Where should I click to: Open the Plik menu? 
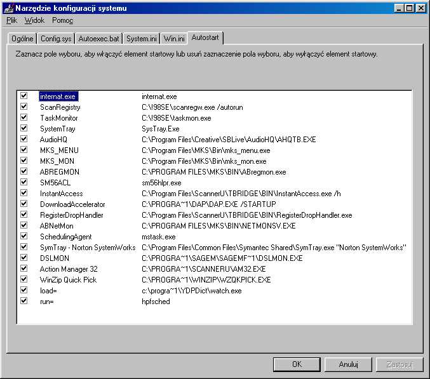[x=12, y=20]
